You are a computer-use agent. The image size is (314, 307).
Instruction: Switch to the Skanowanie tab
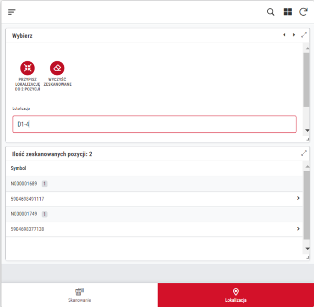[79, 295]
